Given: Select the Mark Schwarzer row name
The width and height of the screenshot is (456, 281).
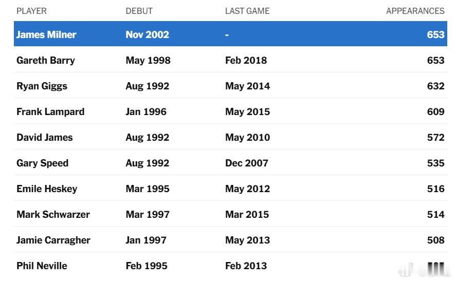Looking at the screenshot, I should 53,214.
